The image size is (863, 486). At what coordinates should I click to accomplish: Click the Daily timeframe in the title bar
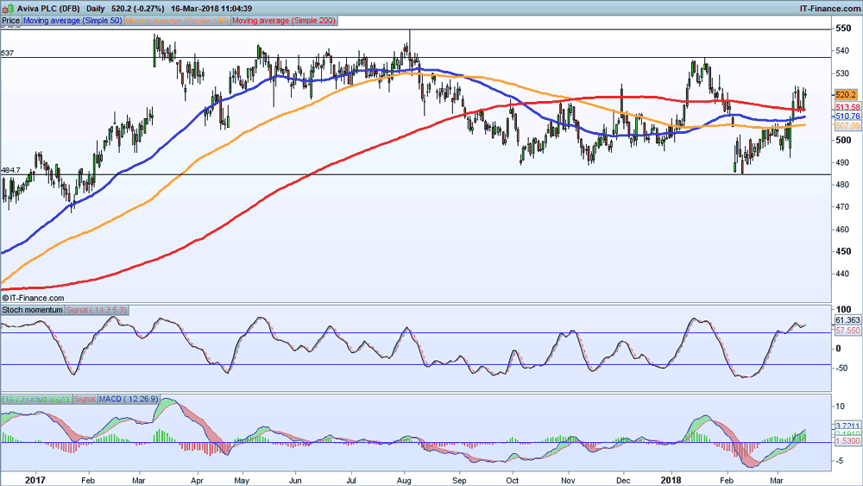(x=96, y=7)
